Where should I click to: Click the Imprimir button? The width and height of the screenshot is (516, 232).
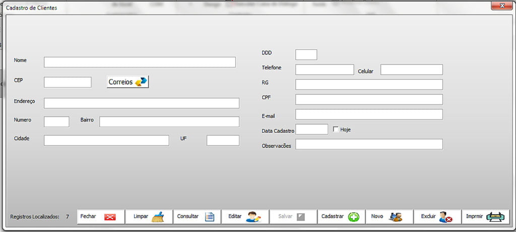pos(485,217)
